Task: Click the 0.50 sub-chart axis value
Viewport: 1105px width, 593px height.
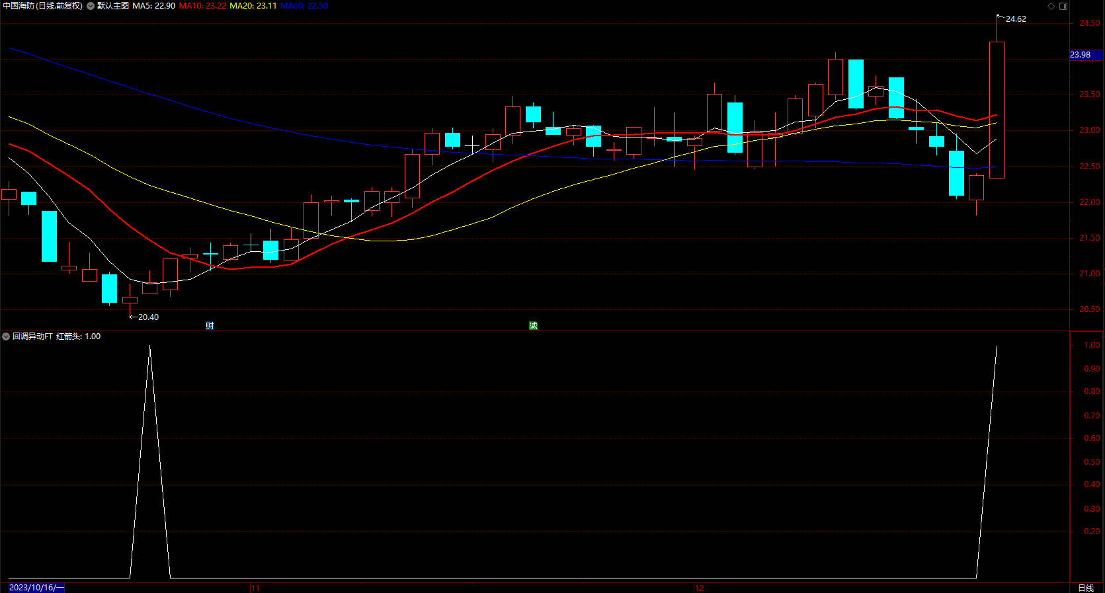Action: pos(1092,462)
